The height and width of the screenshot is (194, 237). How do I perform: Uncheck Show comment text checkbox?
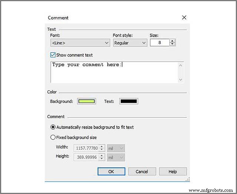coord(53,55)
